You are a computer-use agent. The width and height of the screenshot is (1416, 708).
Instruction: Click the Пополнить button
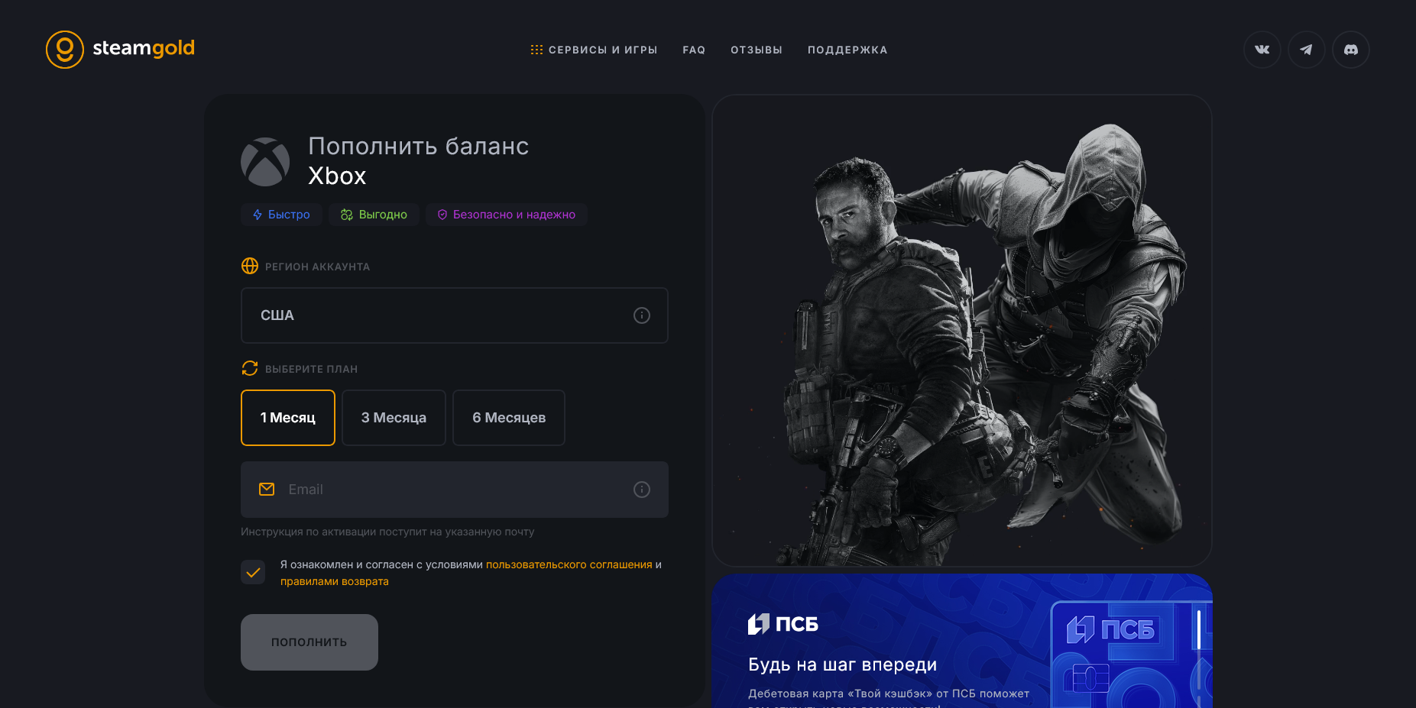click(x=309, y=642)
